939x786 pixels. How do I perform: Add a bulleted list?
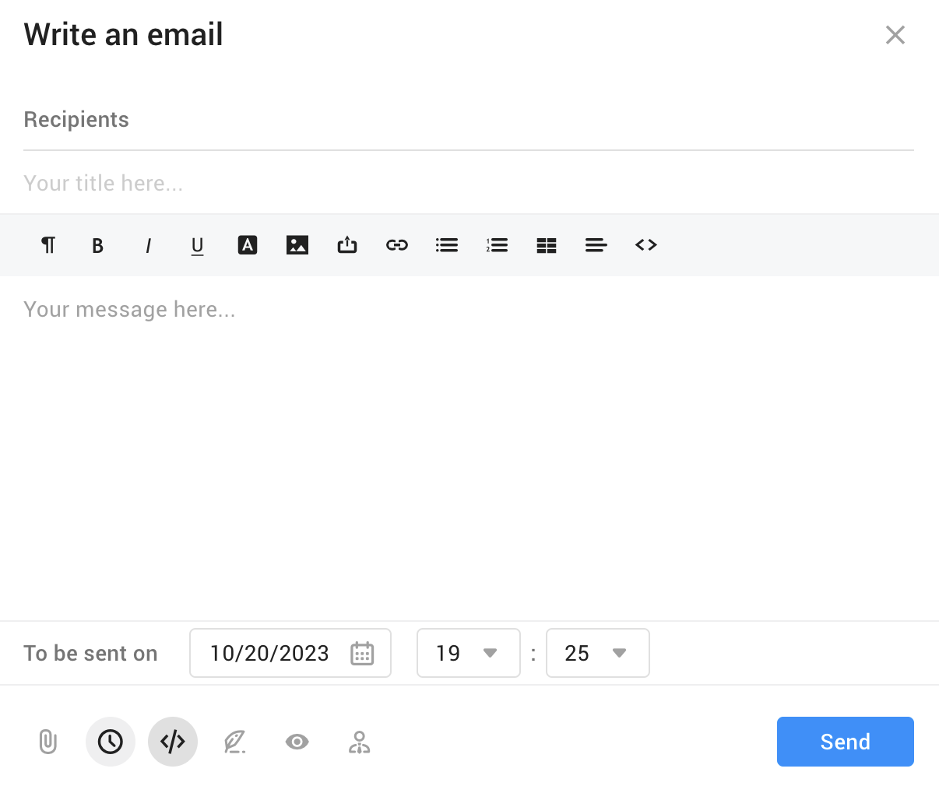[447, 245]
